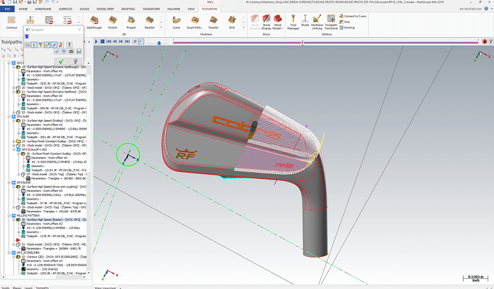494x289 pixels.
Task: Select the Trim utility
Action: coord(344,22)
